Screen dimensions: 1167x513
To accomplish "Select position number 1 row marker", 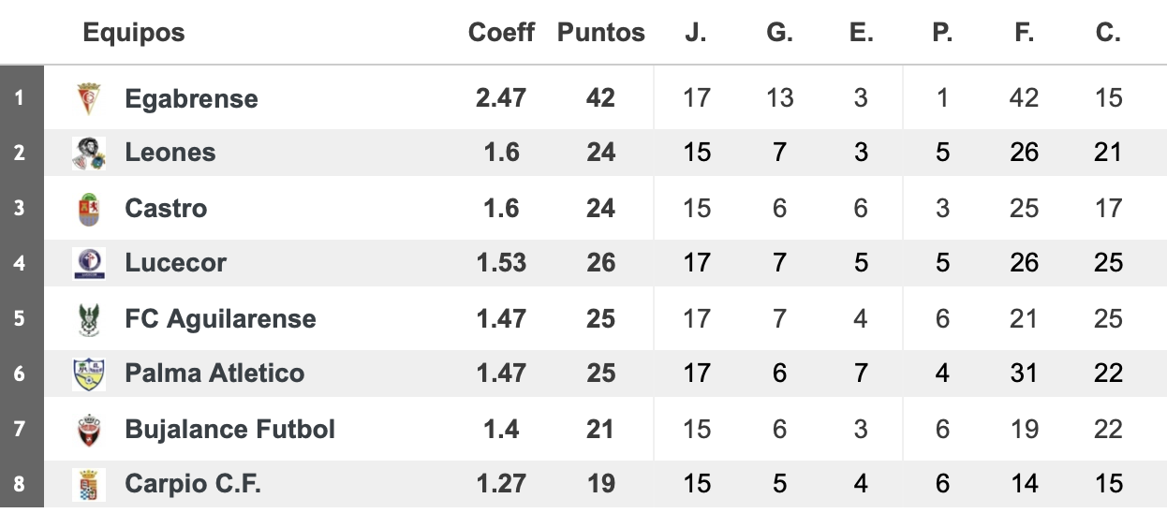I will pyautogui.click(x=21, y=97).
